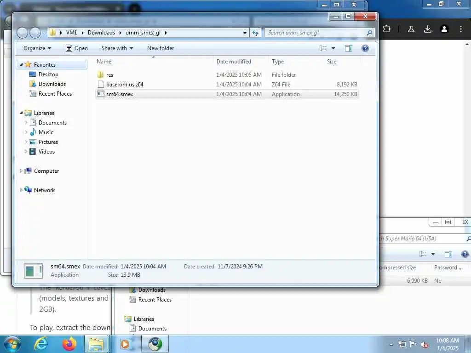Open the browser three-dot menu
The image size is (471, 353).
[461, 29]
